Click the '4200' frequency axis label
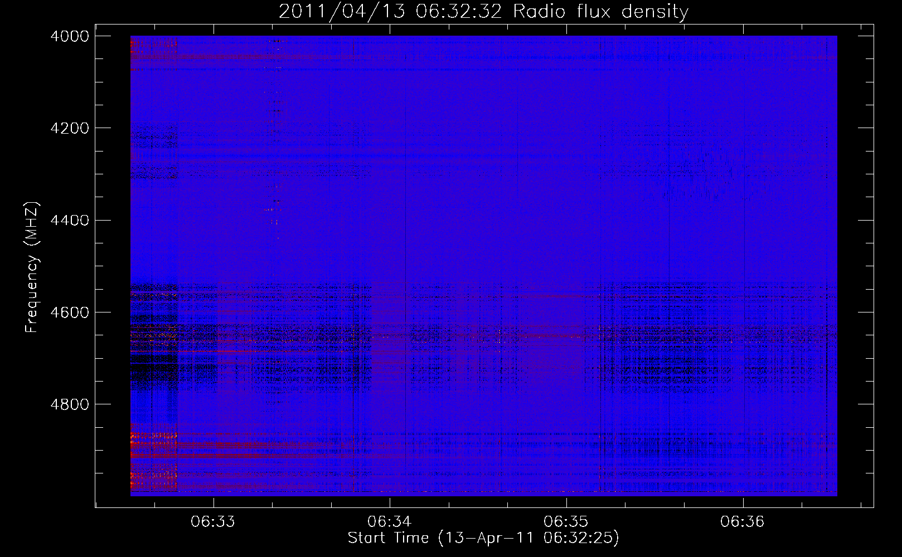 70,128
